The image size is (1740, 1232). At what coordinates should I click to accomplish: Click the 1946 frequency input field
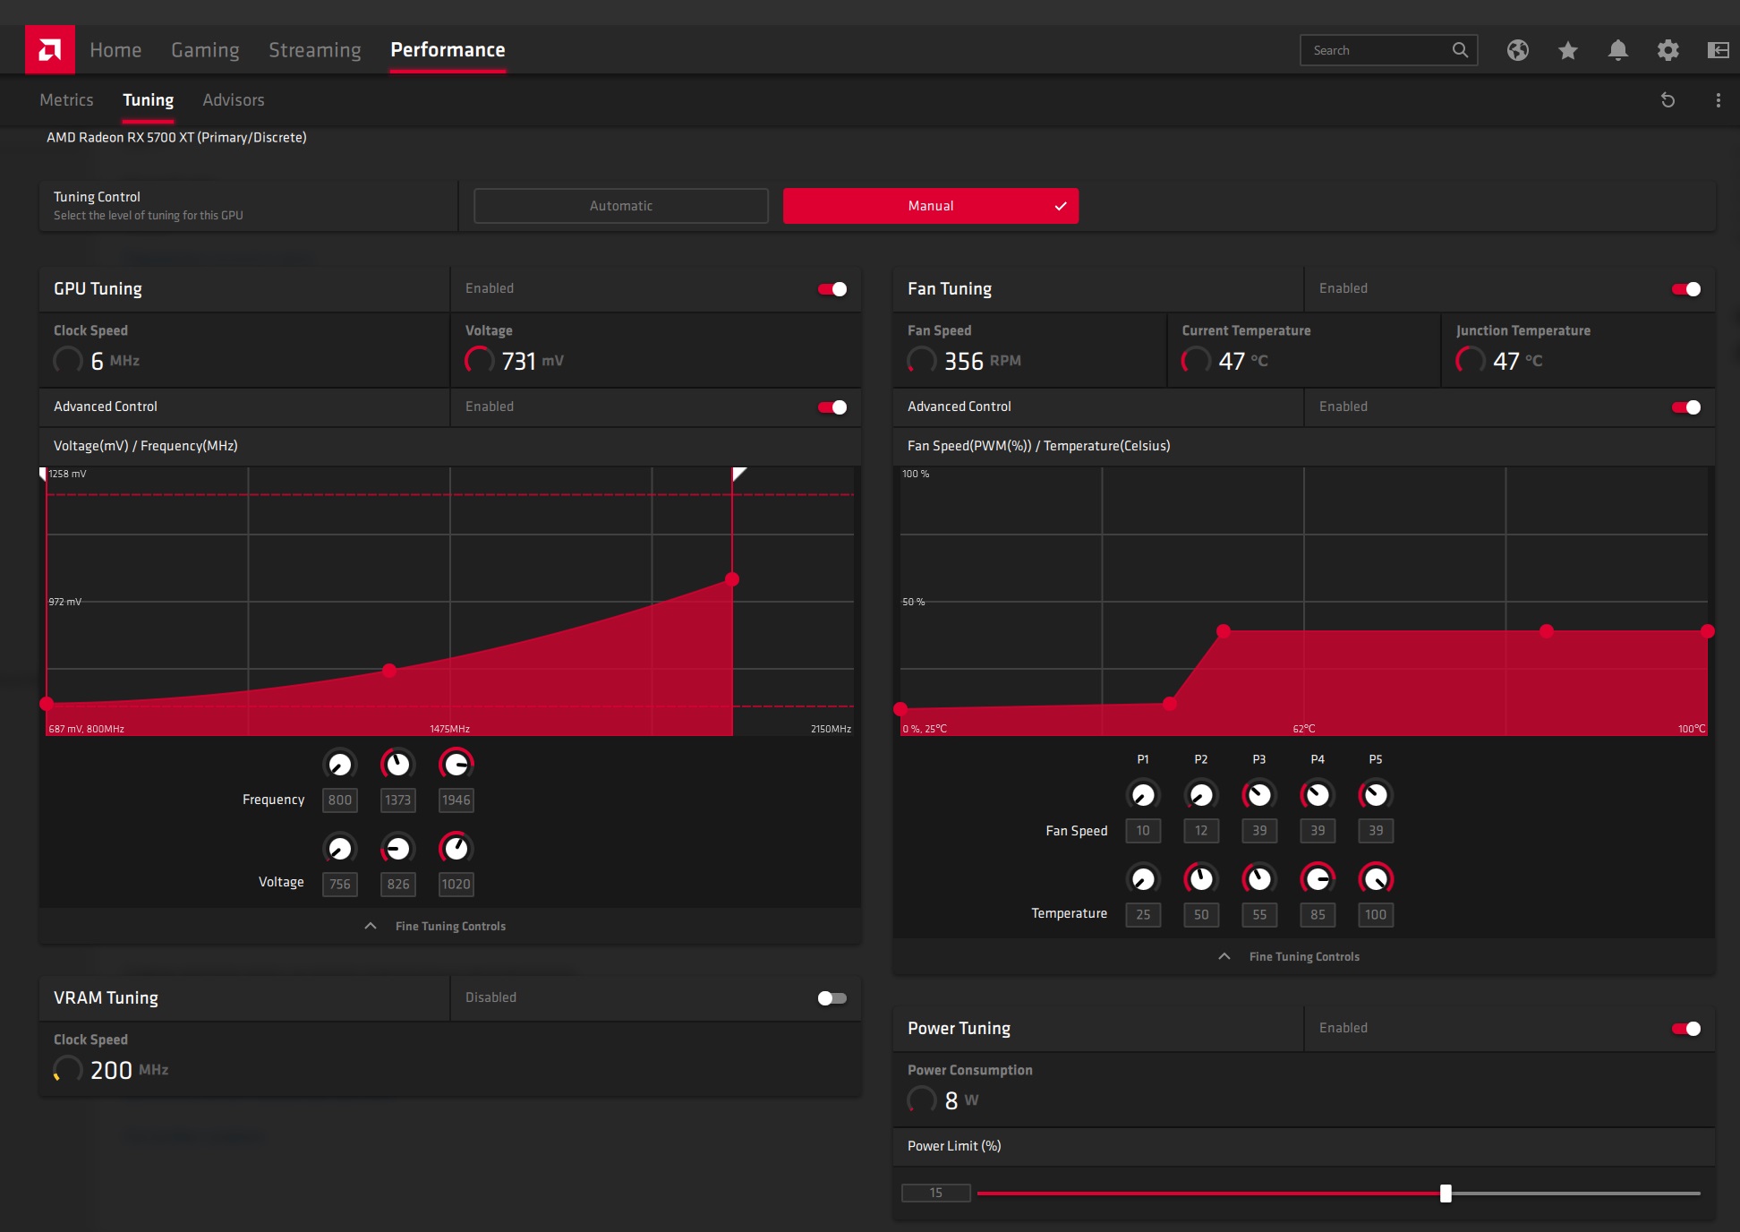point(456,800)
